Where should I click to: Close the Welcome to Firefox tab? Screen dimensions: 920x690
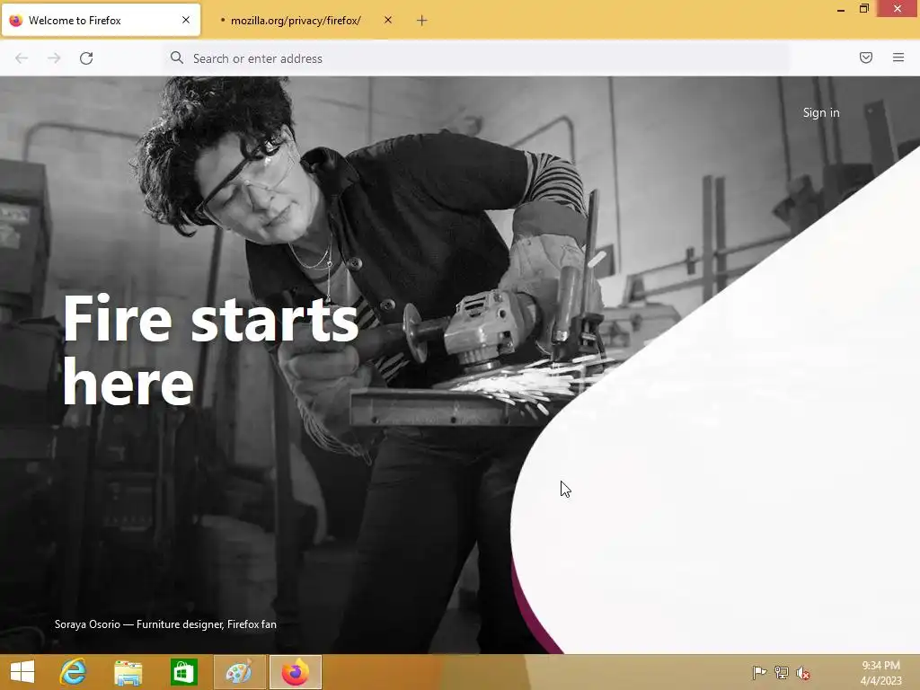click(x=186, y=20)
